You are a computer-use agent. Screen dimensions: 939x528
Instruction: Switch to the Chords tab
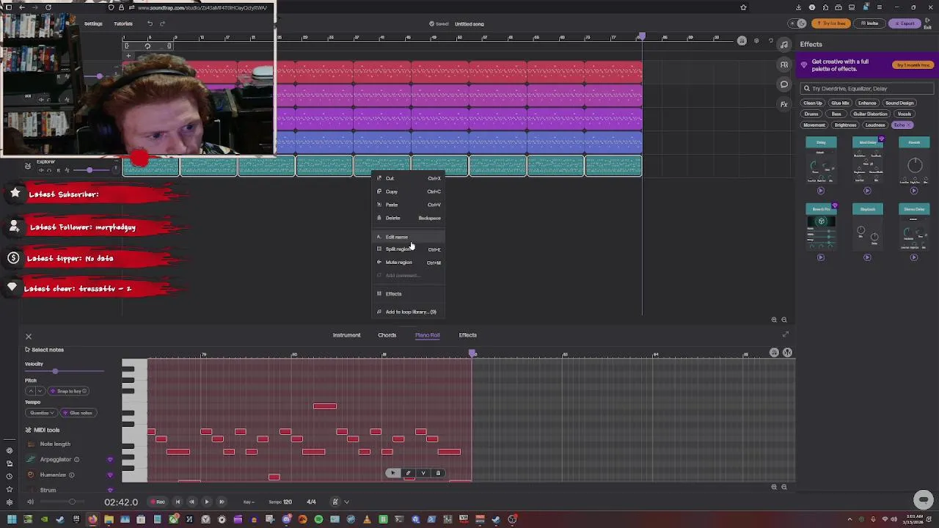pyautogui.click(x=387, y=335)
